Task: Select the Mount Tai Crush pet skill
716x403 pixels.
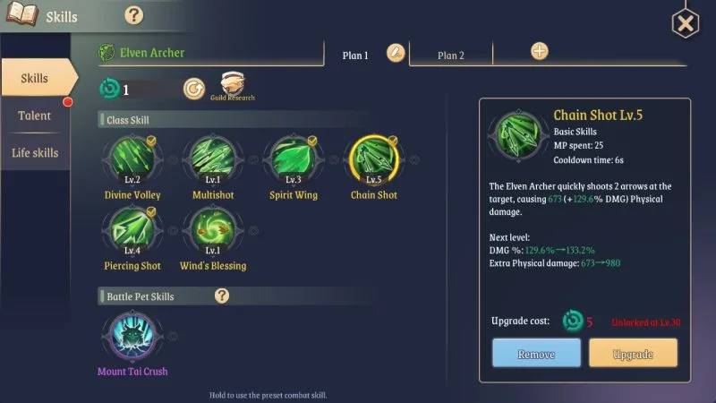Action: (132, 336)
